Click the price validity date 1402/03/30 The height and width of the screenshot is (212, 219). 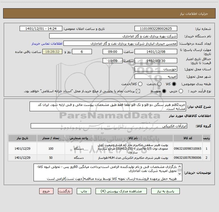(x=156, y=61)
